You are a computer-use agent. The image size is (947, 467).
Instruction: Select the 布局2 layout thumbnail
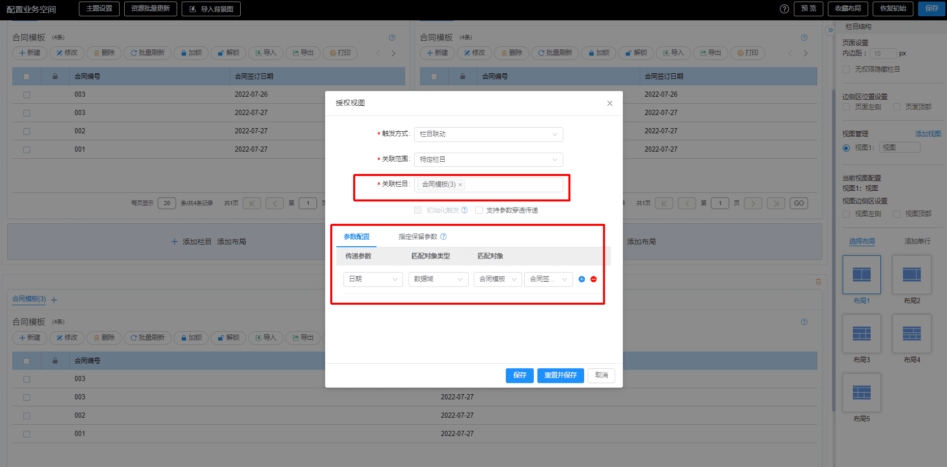click(912, 275)
